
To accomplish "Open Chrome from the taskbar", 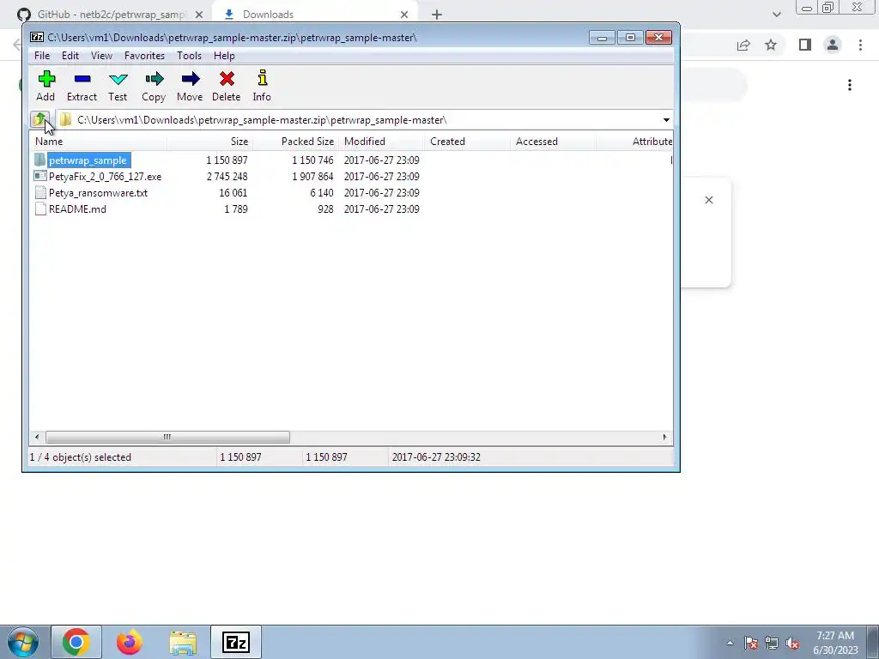I will (x=76, y=642).
